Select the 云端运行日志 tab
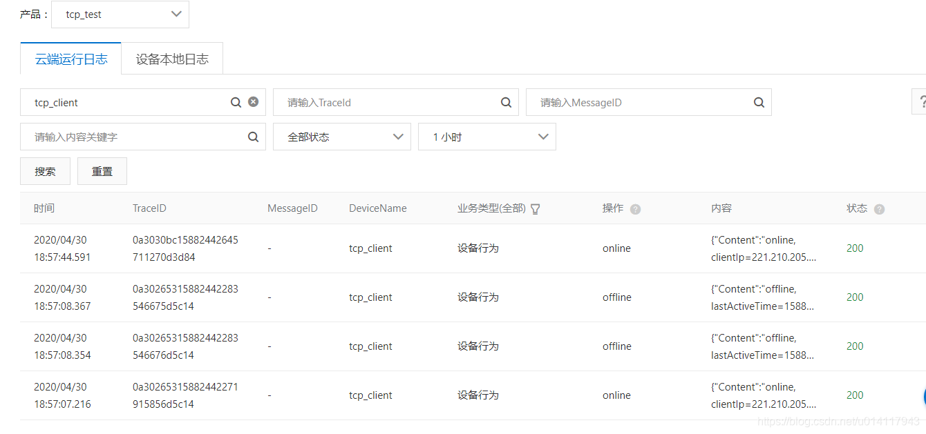The image size is (926, 434). pyautogui.click(x=71, y=59)
